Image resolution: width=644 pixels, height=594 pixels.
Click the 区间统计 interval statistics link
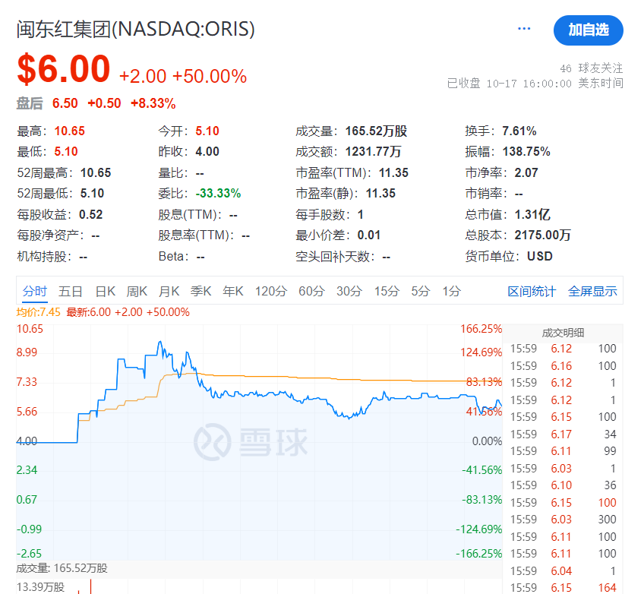(531, 291)
